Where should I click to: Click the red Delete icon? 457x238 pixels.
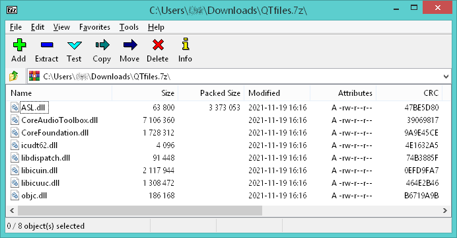[x=158, y=45]
